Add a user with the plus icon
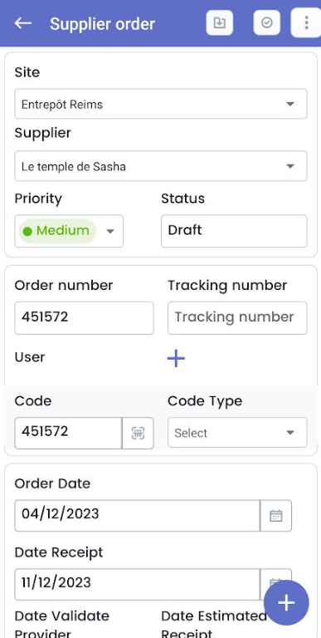The height and width of the screenshot is (638, 321). coord(176,359)
